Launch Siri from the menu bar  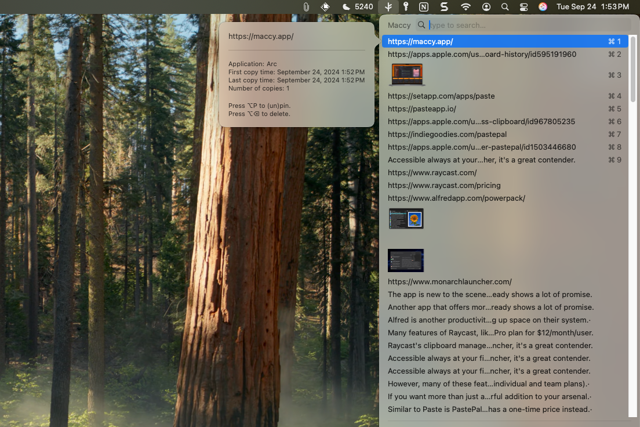pyautogui.click(x=543, y=6)
